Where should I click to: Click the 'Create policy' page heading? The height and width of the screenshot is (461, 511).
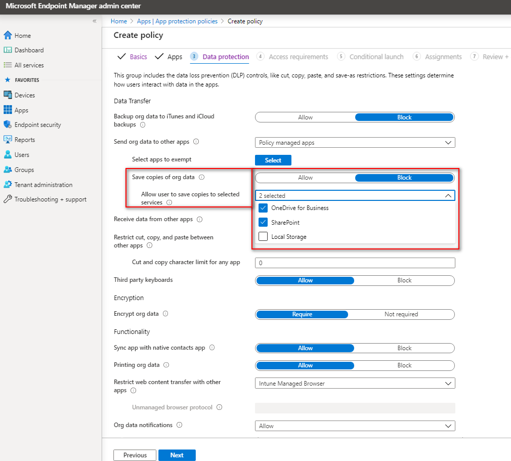click(x=138, y=35)
